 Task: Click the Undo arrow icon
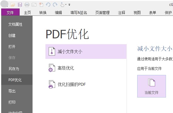click(48, 5)
